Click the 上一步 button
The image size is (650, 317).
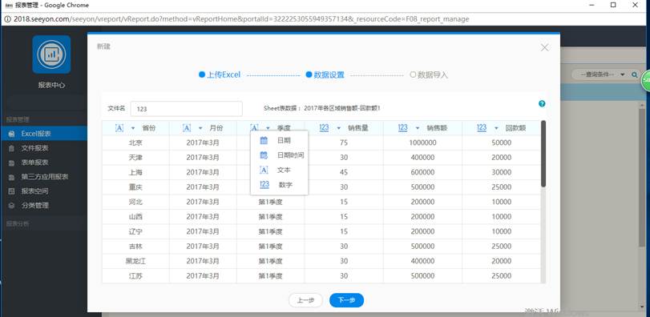coord(305,300)
